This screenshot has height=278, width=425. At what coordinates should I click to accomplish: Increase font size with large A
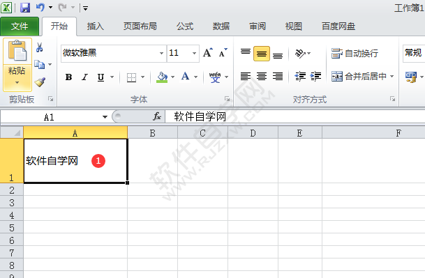[208, 52]
